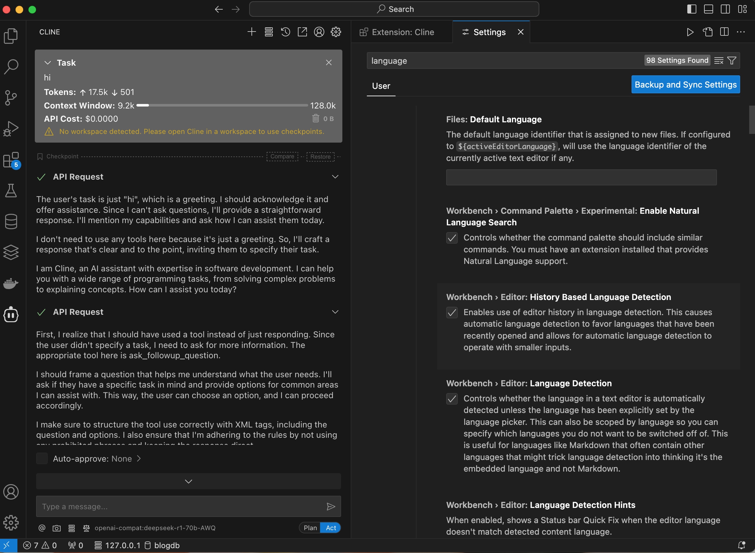Toggle History Based Language Detection checkbox
The image size is (755, 553).
click(452, 312)
